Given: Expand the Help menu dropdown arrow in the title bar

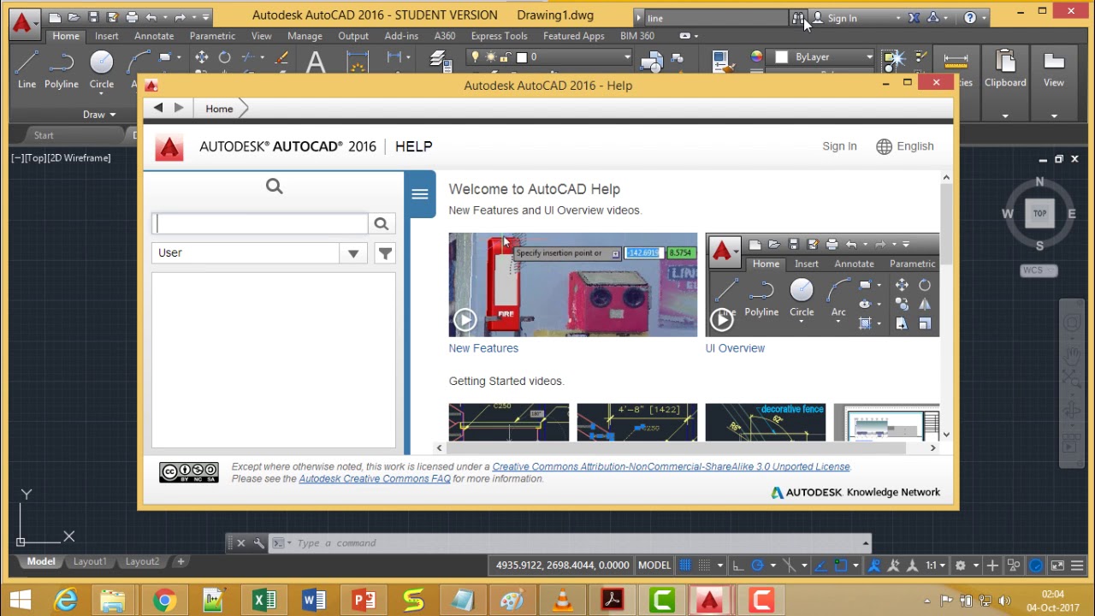Looking at the screenshot, I should click(985, 18).
